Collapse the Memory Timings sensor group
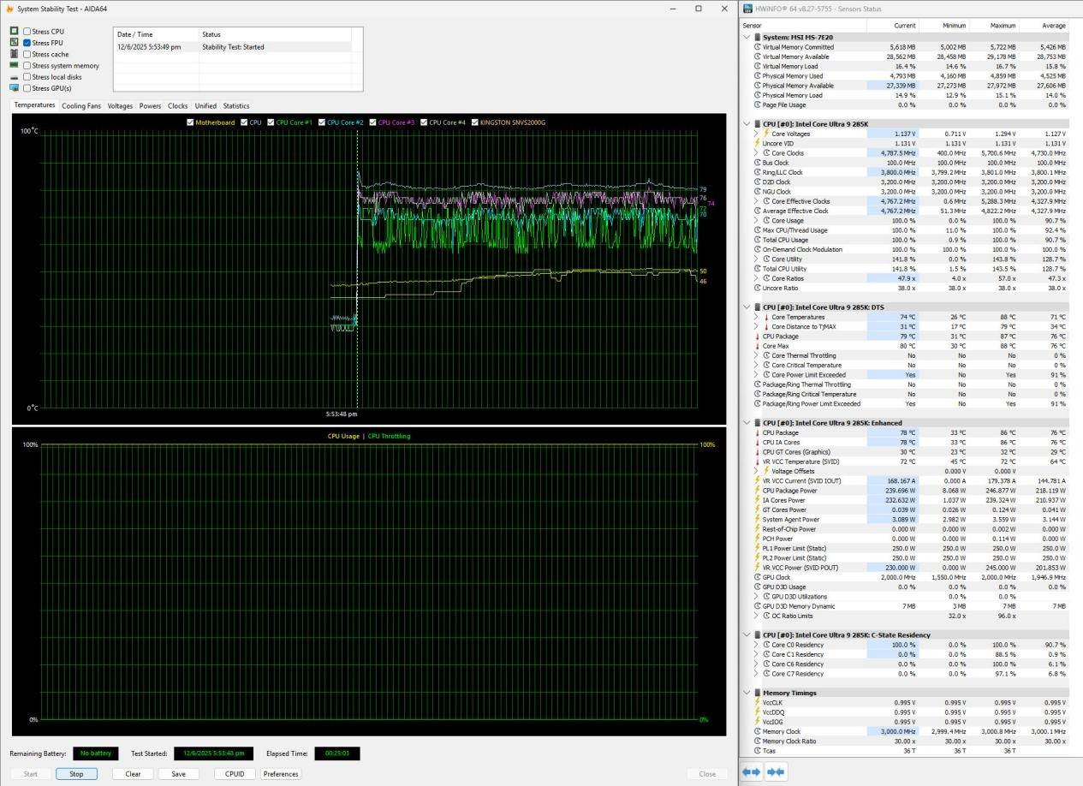 pos(747,693)
